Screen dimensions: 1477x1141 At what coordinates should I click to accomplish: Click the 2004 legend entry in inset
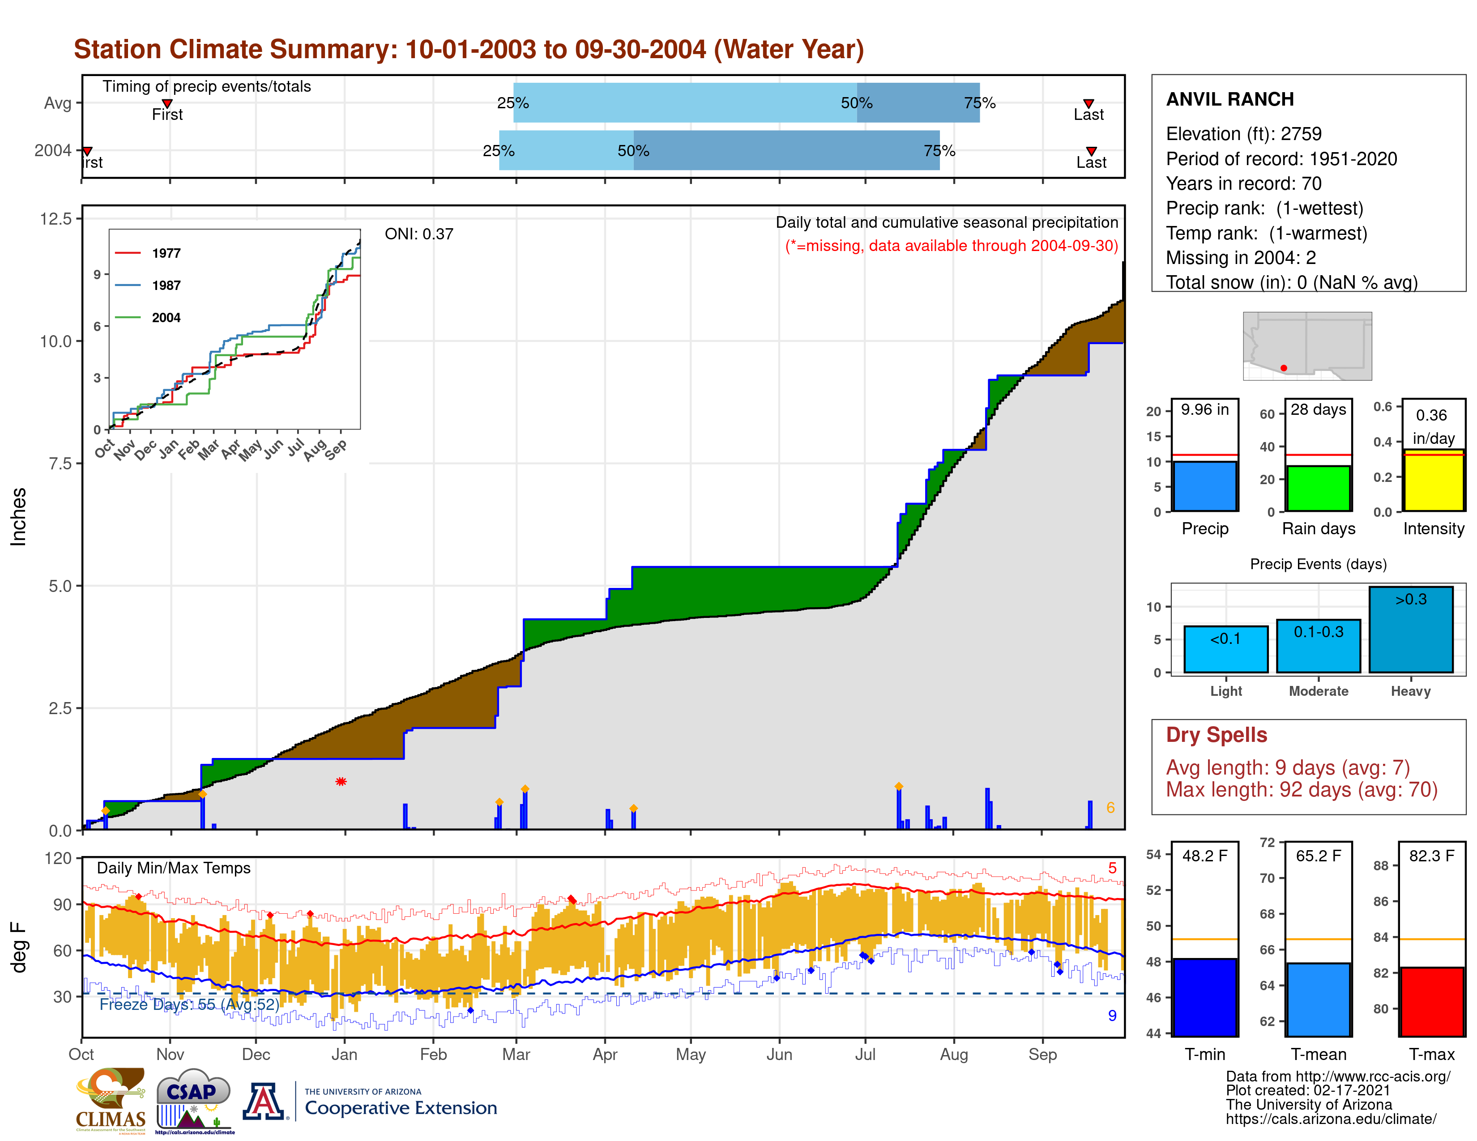(148, 318)
